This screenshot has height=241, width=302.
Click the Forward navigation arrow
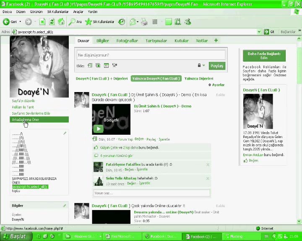[29, 22]
